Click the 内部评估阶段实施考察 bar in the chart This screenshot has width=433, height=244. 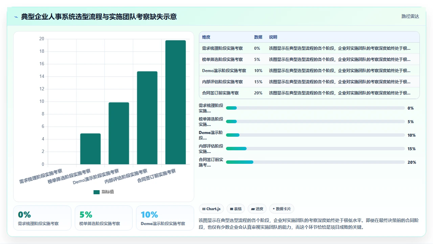pyautogui.click(x=147, y=118)
